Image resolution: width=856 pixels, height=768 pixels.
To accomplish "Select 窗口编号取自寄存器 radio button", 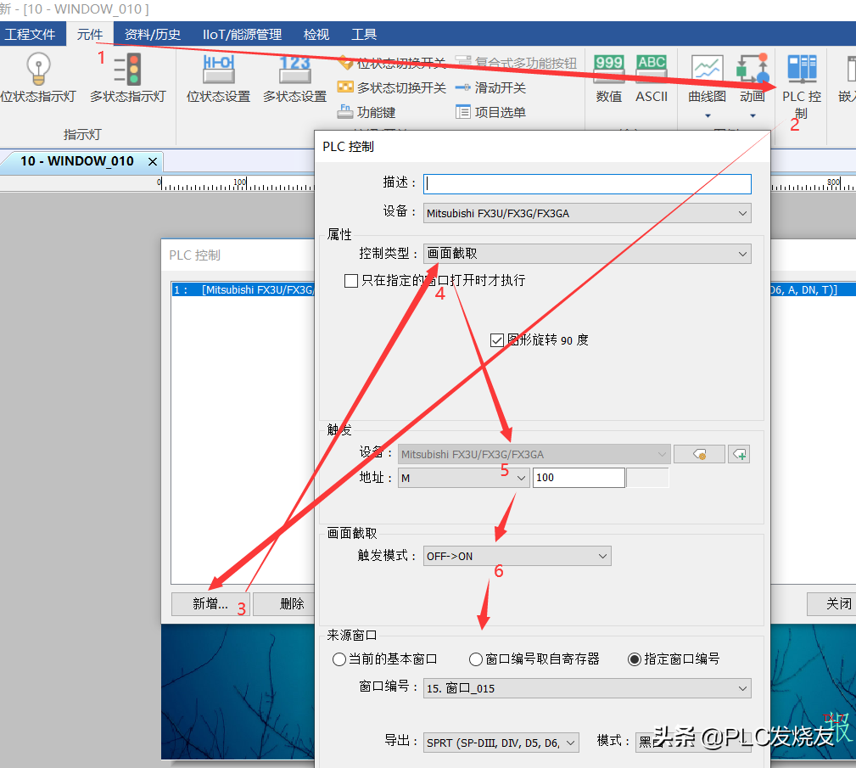I will (x=476, y=659).
